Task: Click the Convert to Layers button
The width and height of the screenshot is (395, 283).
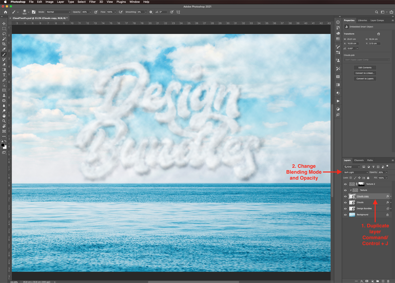Action: pos(365,79)
